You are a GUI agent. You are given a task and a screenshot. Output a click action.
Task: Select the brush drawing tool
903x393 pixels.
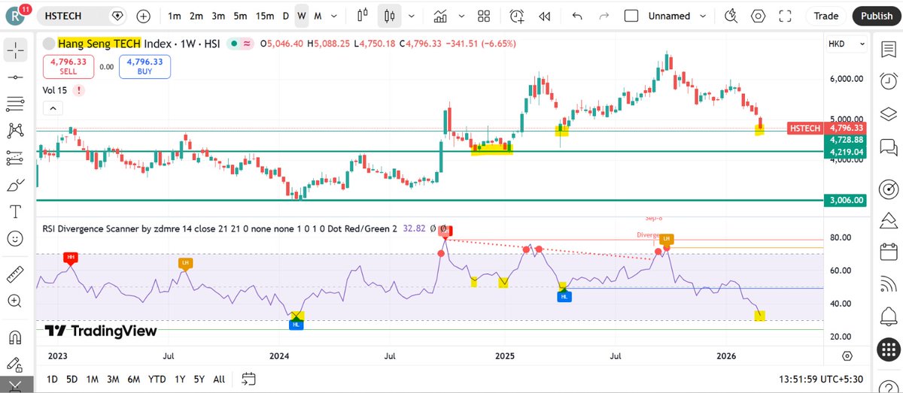point(14,185)
